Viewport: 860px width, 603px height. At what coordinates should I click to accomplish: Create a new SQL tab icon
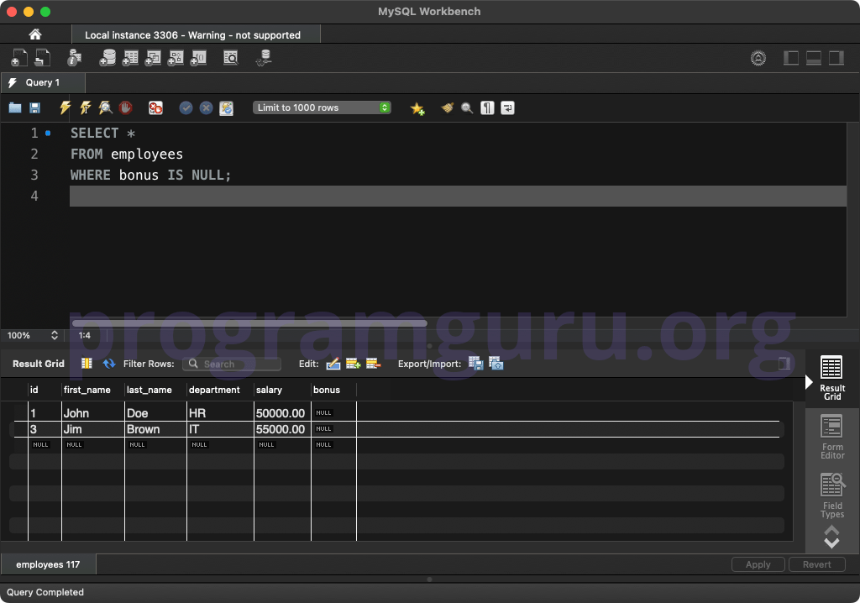(18, 58)
